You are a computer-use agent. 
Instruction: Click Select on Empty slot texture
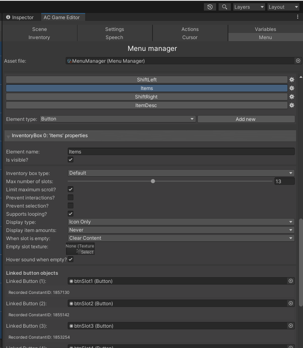(87, 252)
